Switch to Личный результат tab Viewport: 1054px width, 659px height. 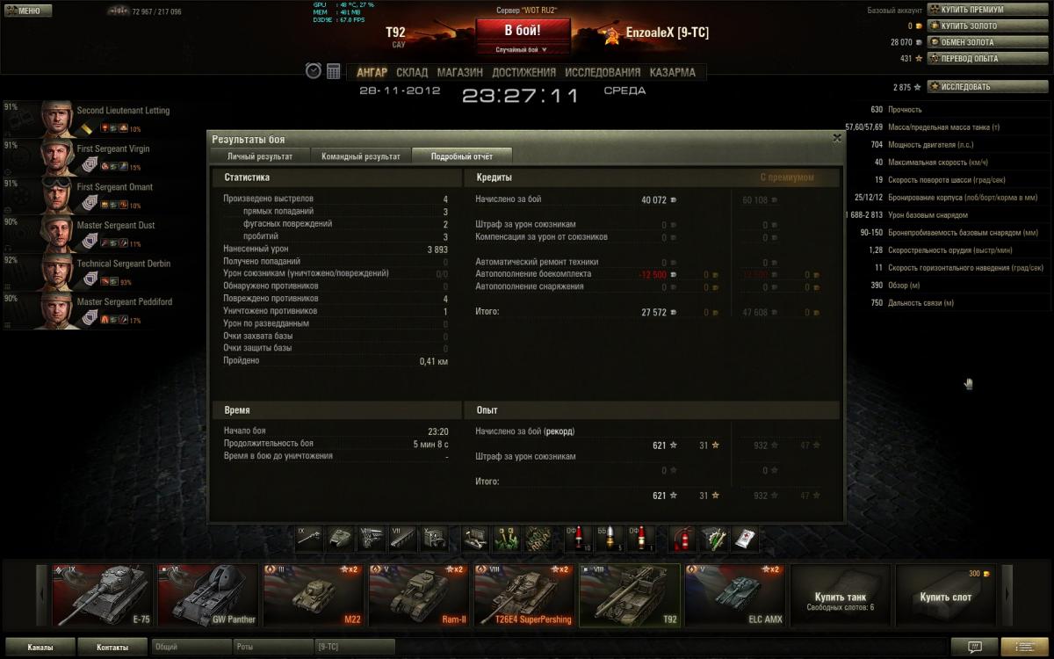click(x=260, y=156)
